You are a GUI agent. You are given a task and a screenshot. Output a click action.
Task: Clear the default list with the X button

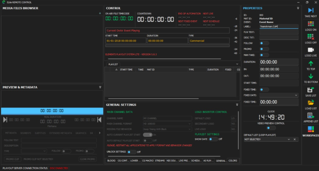(295, 139)
